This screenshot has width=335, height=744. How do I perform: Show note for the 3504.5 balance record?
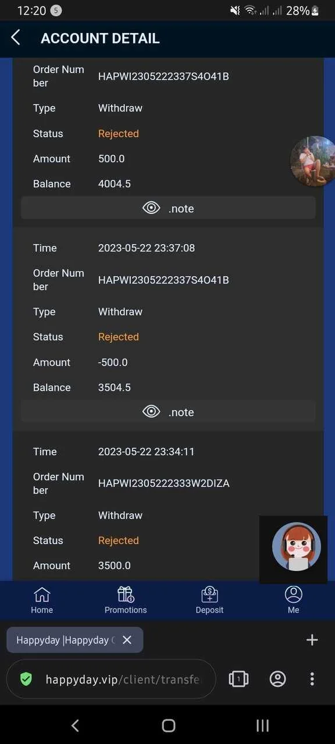168,412
